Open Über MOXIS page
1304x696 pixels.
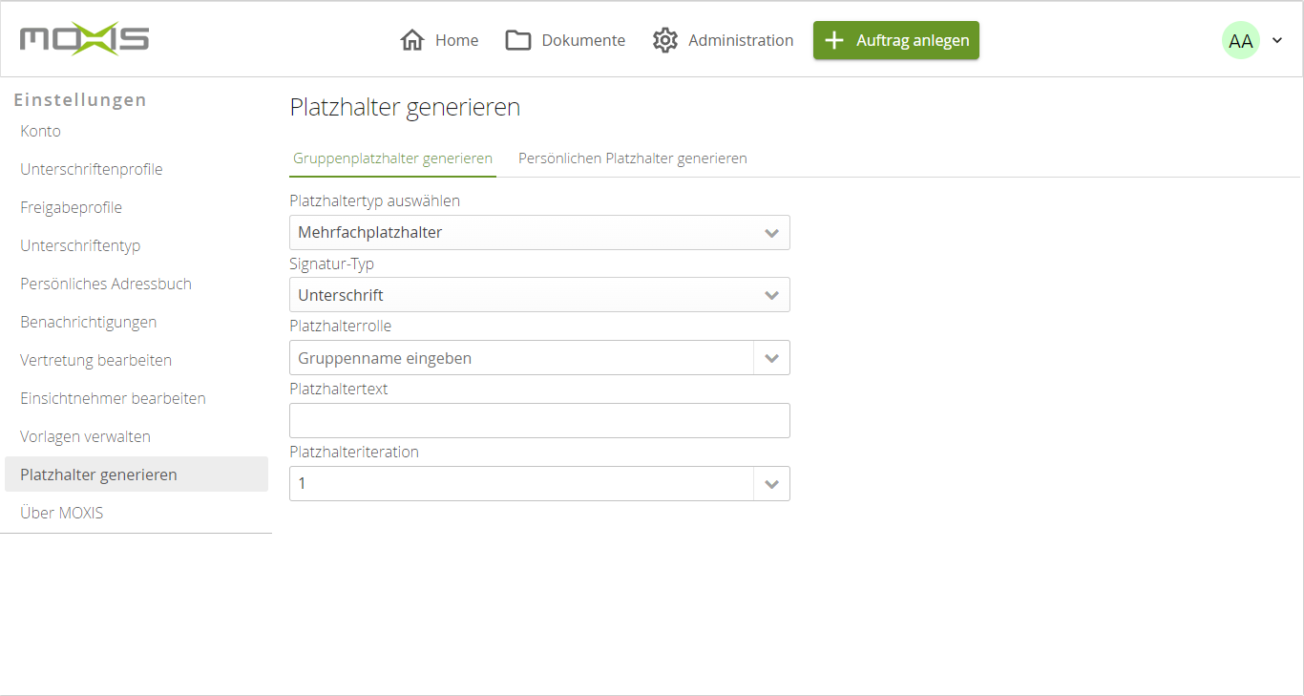59,513
